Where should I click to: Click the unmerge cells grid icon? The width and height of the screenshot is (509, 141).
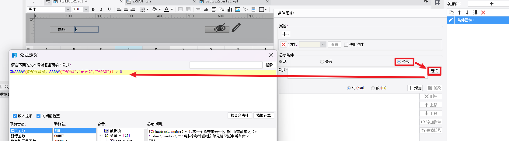pyautogui.click(x=188, y=9)
